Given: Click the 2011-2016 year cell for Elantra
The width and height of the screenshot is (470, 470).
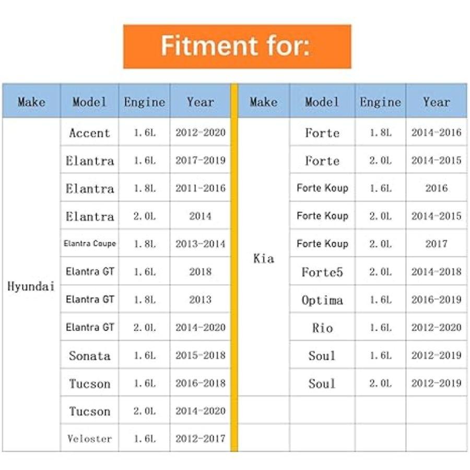Looking at the screenshot, I should 200,188.
